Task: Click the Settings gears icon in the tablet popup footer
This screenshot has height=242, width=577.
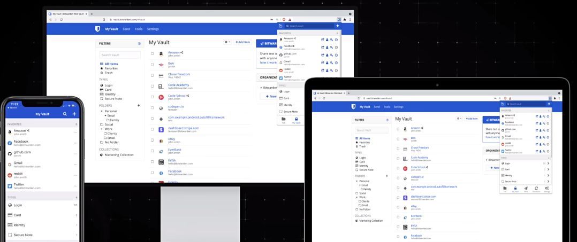Action: (x=547, y=189)
